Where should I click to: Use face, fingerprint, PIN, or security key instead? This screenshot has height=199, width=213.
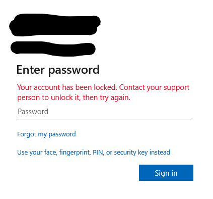pos(94,153)
